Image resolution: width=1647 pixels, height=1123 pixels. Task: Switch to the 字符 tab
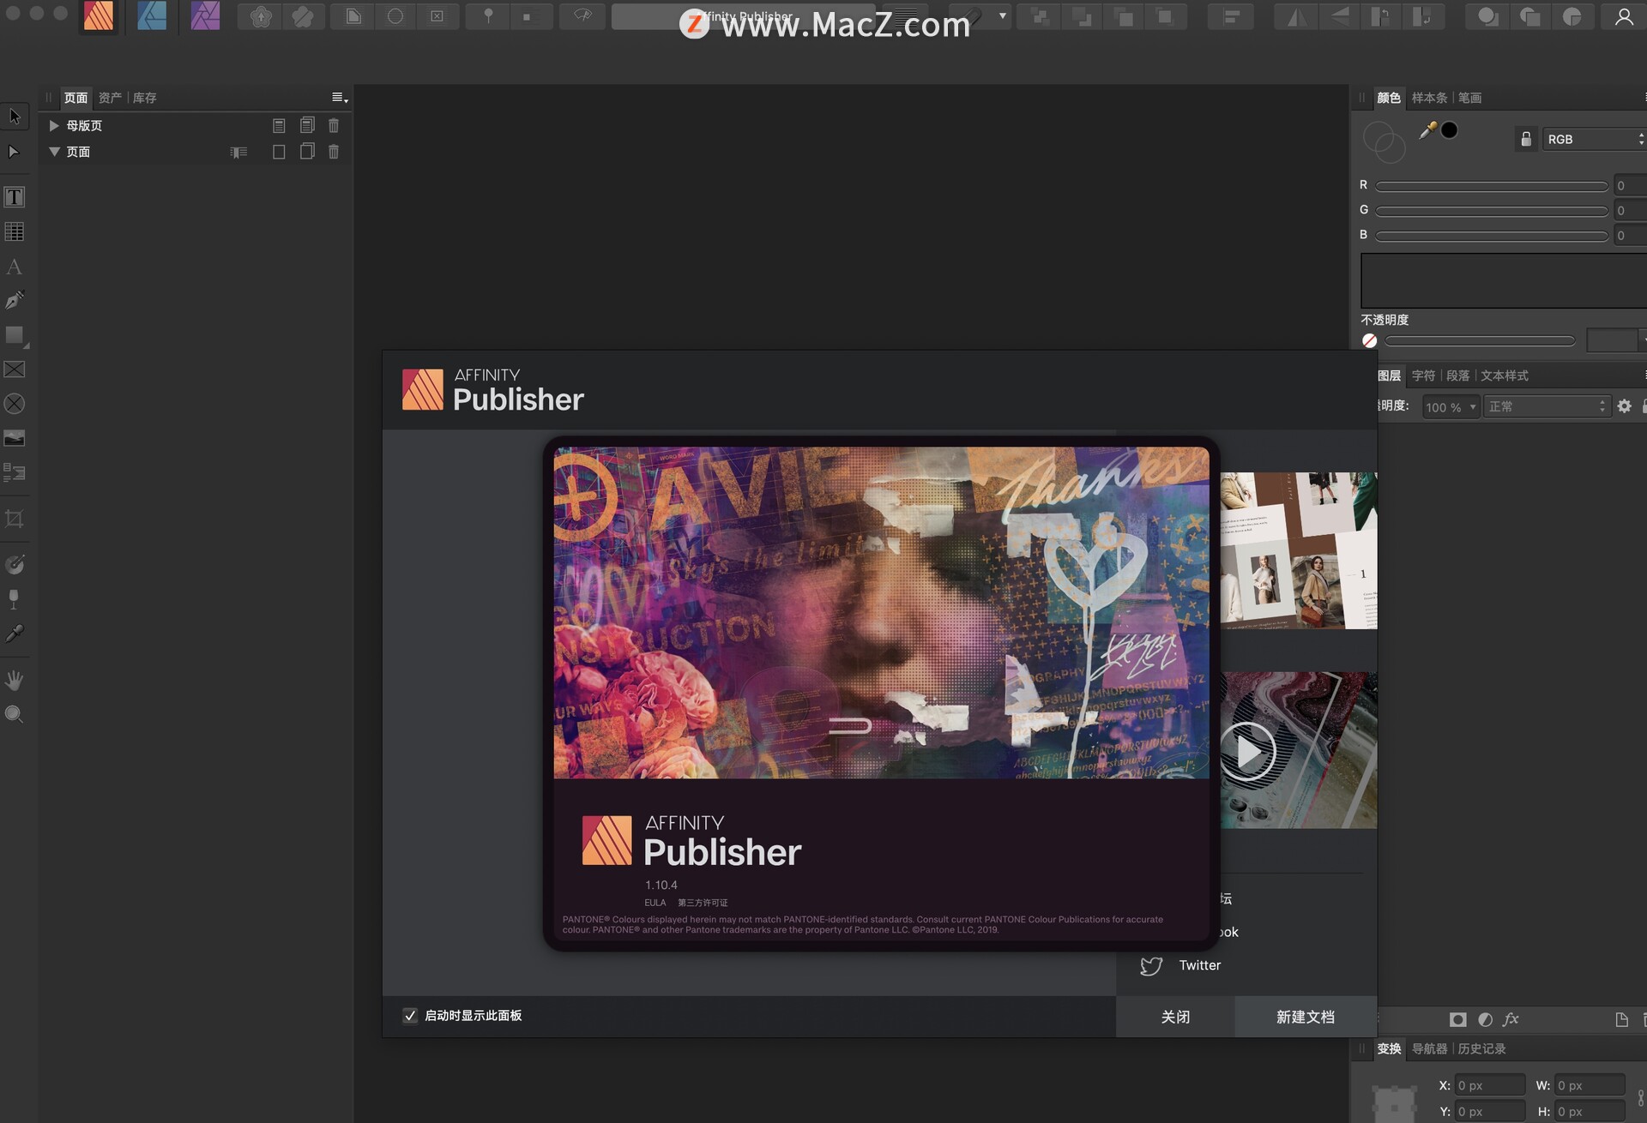pyautogui.click(x=1423, y=375)
